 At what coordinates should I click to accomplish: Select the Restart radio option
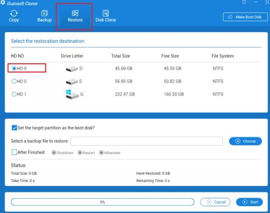click(x=80, y=153)
